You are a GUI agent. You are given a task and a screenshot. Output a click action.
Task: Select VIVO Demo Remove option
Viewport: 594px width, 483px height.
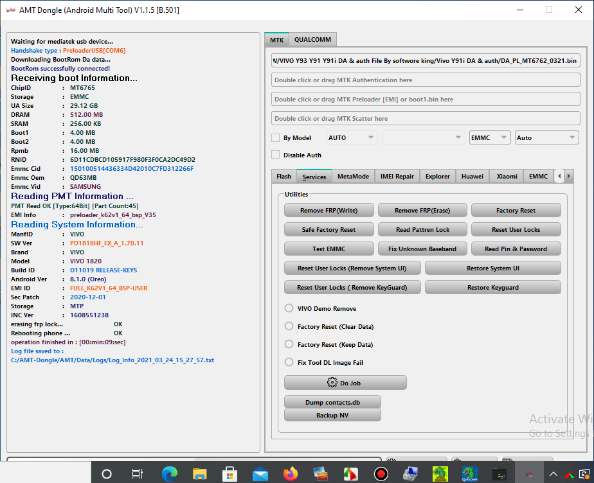point(289,308)
